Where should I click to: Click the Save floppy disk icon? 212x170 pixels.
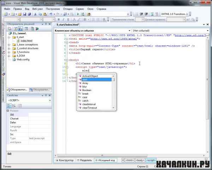25,14
